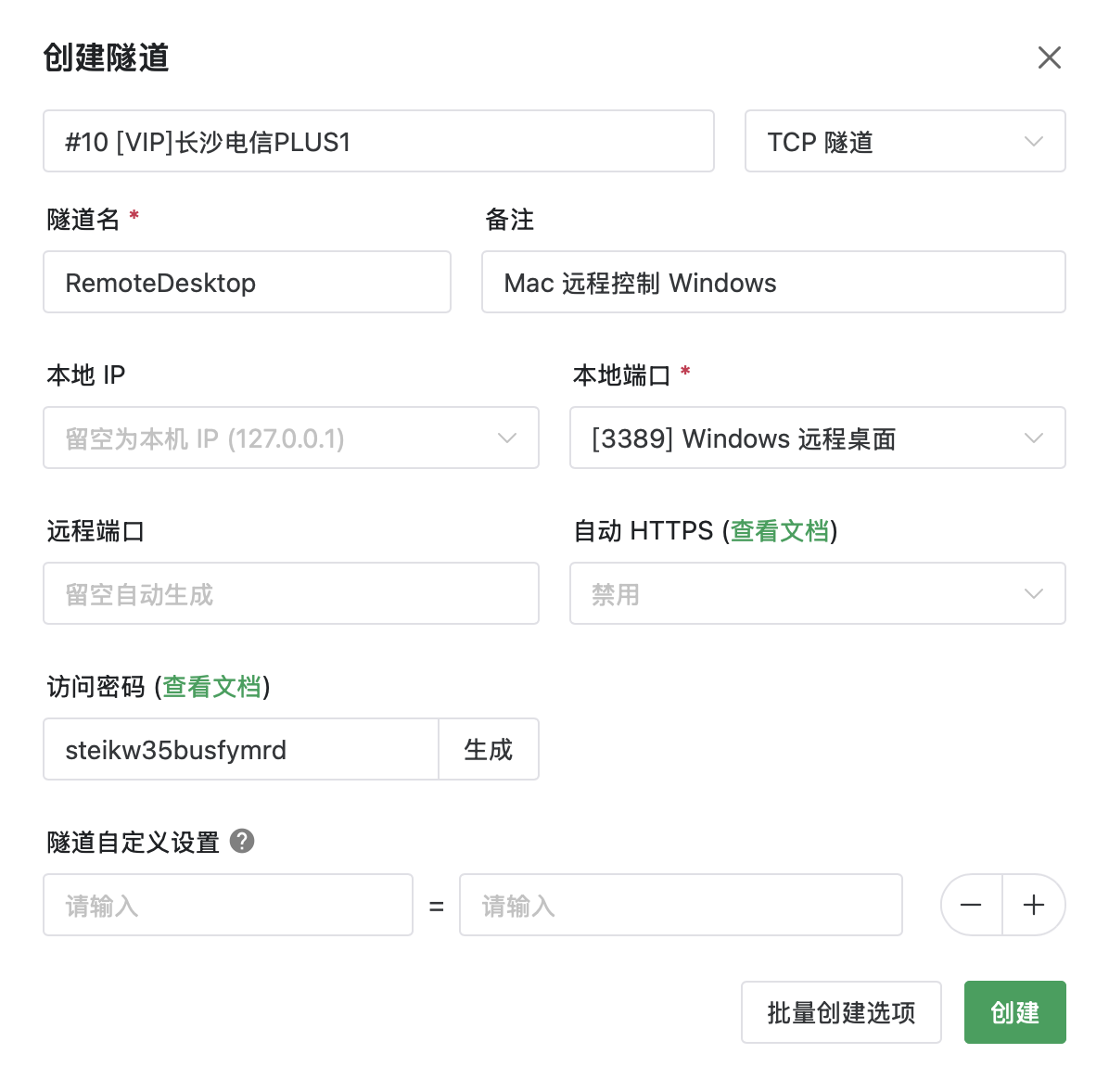Open 查看文档 link next to 访问密码
Screen dimensions: 1109x1079
(211, 688)
